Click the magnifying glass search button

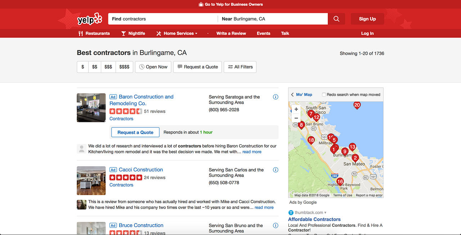pos(336,19)
